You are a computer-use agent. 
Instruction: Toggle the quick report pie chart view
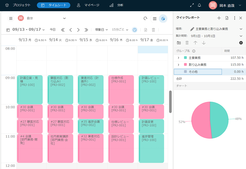tap(163, 19)
